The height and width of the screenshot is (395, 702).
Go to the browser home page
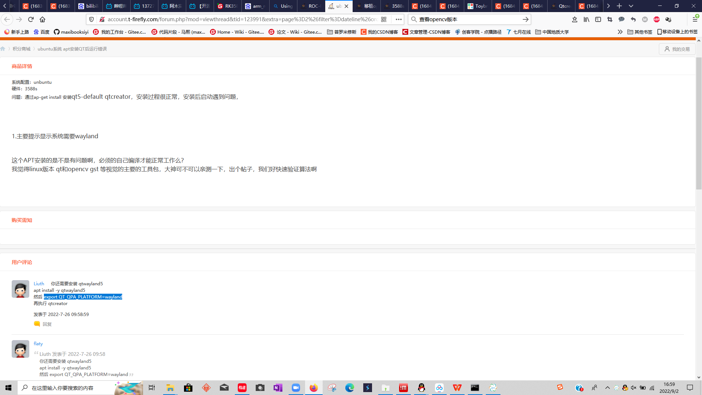pos(42,19)
